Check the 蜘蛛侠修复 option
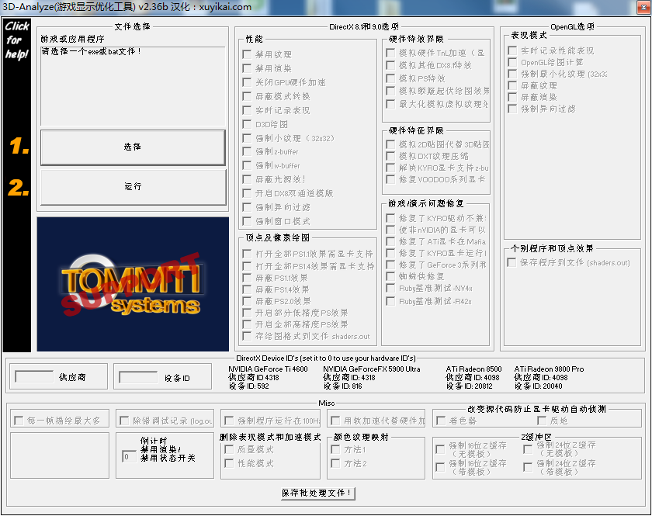This screenshot has width=652, height=516. coord(390,276)
